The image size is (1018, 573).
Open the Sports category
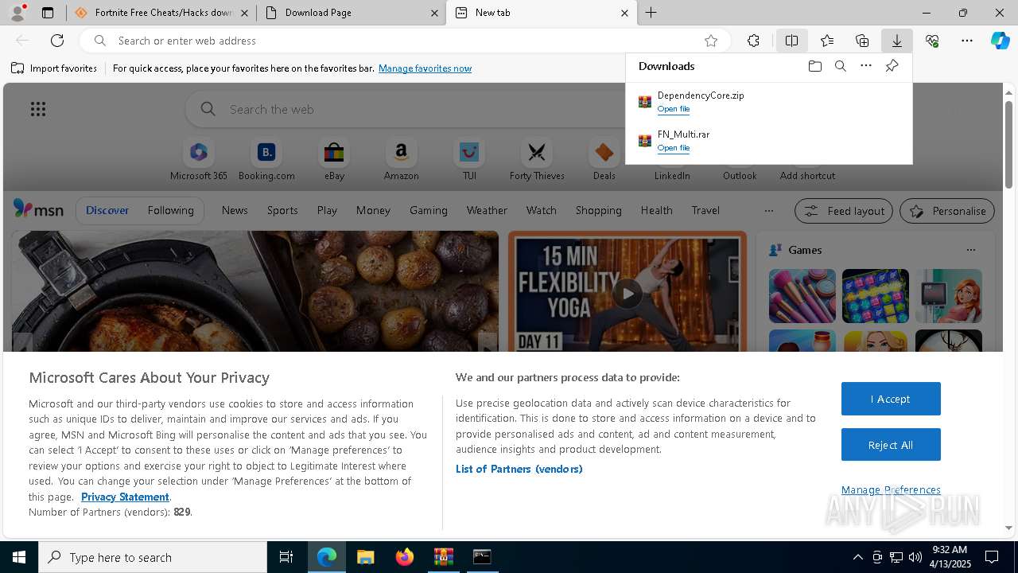282,210
